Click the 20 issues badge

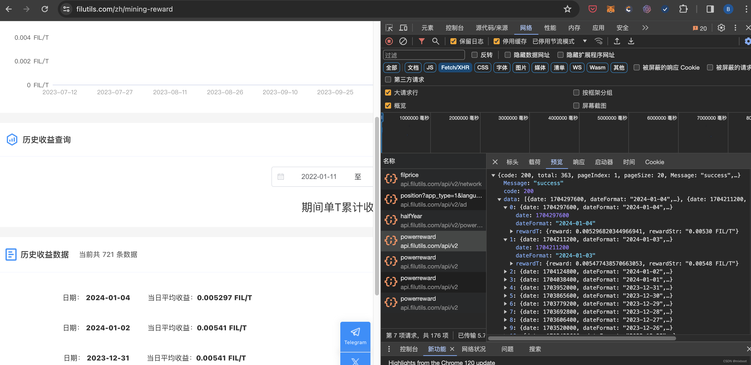(699, 28)
